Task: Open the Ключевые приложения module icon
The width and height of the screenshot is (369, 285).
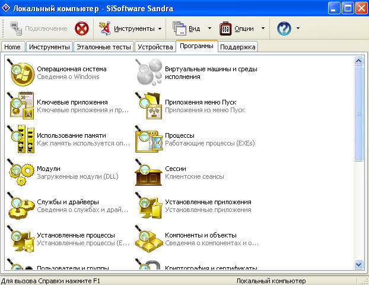Action: click(x=21, y=106)
